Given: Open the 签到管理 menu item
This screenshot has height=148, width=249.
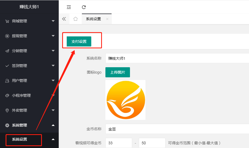Looking at the screenshot, I should point(29,66).
